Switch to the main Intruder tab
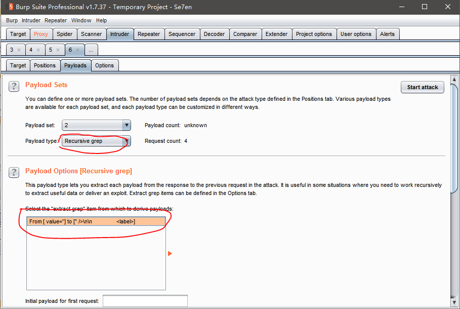The width and height of the screenshot is (460, 309). (x=120, y=34)
